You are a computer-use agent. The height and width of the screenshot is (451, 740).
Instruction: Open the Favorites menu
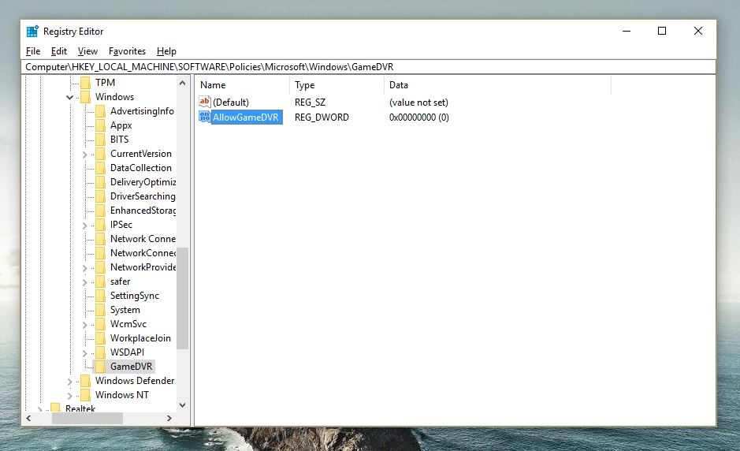127,51
